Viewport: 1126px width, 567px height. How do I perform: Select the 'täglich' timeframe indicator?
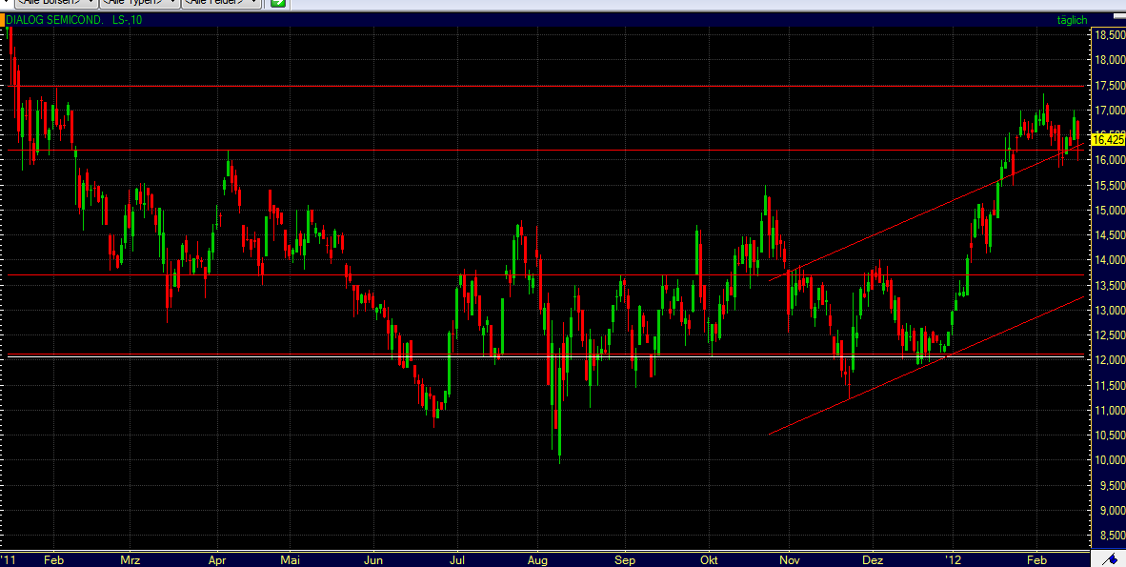pos(1071,19)
